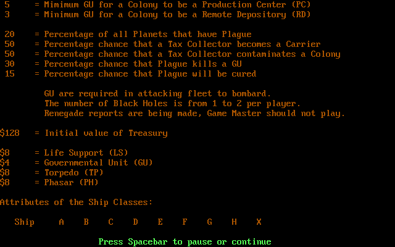This screenshot has height=247, width=395.
Task: Select ship class B column header
Action: click(86, 222)
